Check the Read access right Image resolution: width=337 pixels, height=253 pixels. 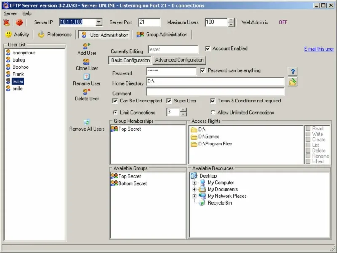[308, 129]
